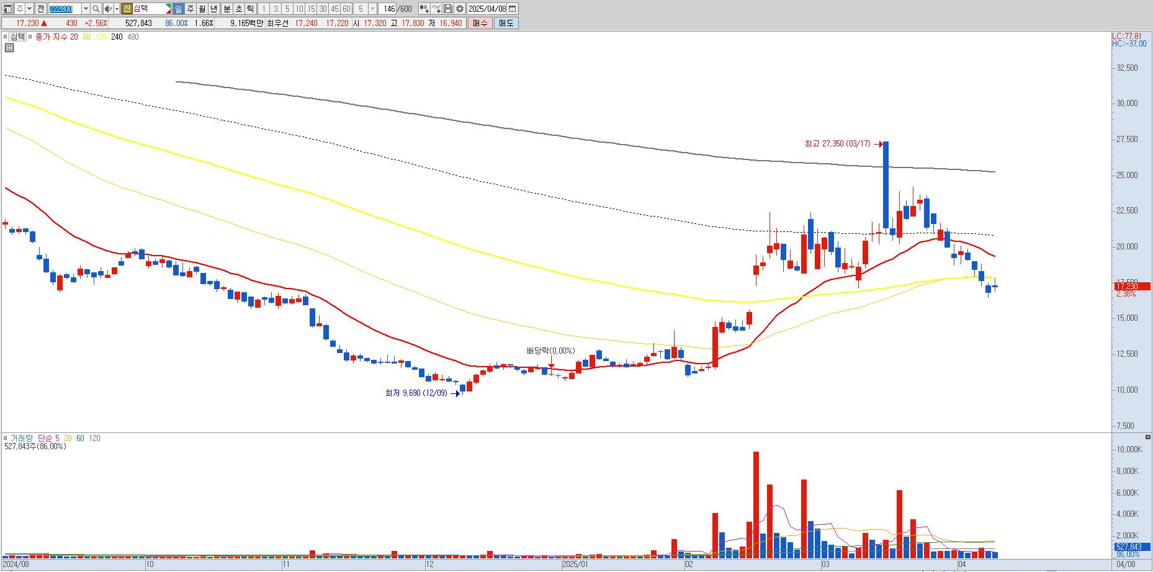Click the small square marker before 심텍

[x=5, y=37]
